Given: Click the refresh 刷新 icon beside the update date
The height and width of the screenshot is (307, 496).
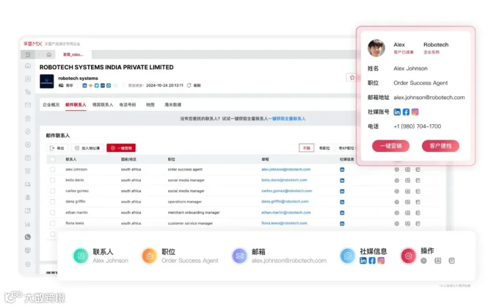Looking at the screenshot, I should point(189,86).
